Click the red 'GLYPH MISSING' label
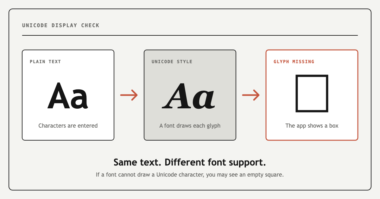 click(294, 62)
